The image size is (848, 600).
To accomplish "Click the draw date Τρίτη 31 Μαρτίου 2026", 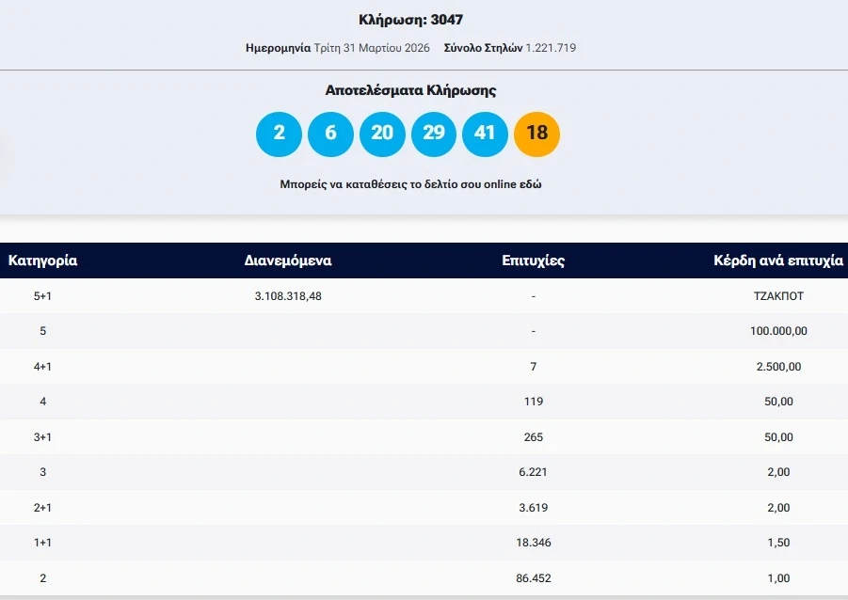I will [371, 47].
